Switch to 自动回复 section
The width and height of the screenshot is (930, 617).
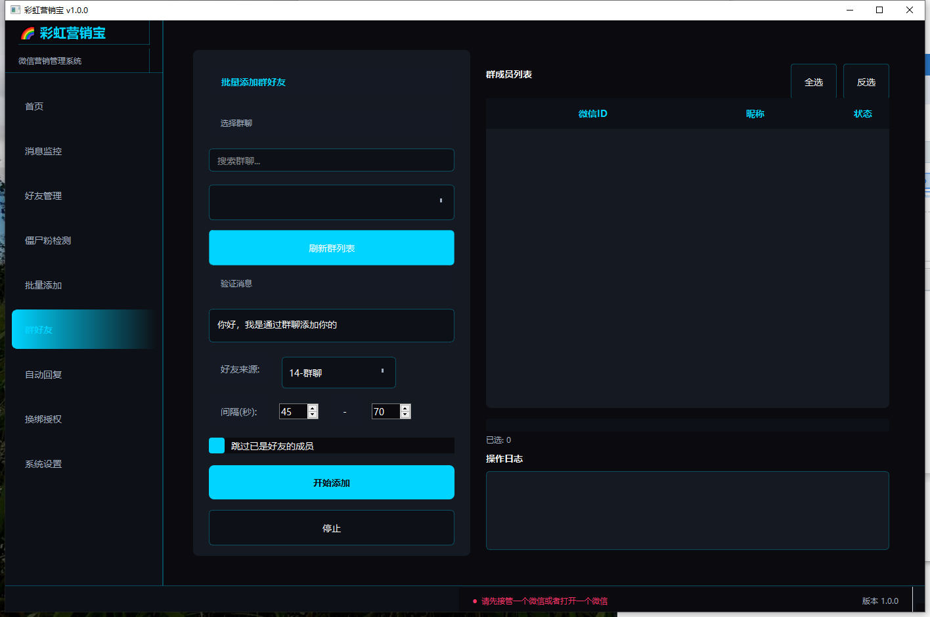pos(43,375)
